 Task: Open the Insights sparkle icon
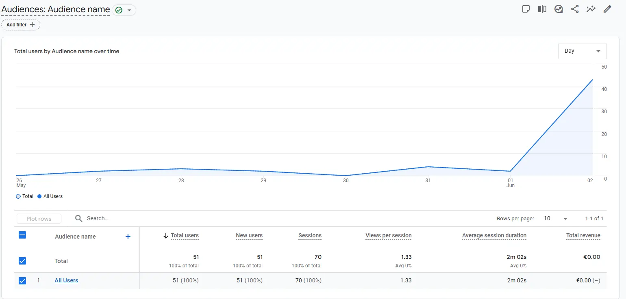point(591,9)
